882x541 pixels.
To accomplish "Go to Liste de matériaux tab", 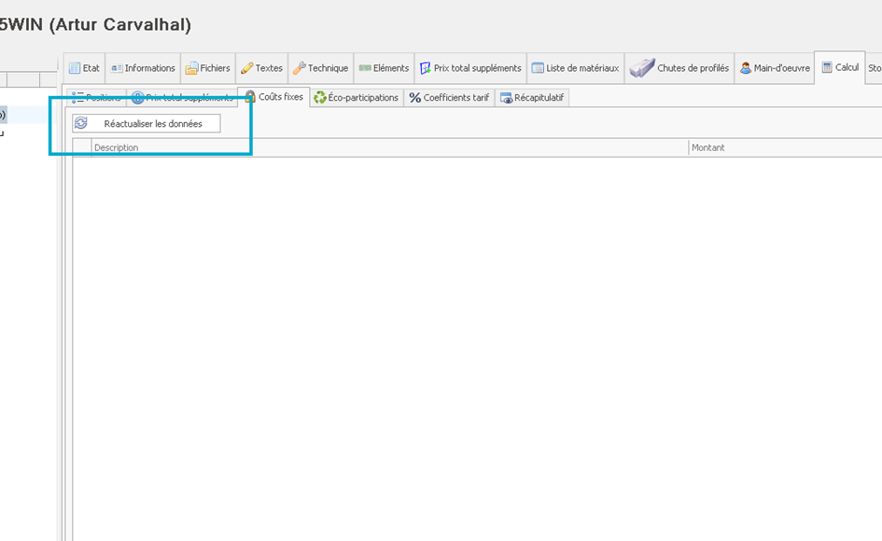I will [575, 68].
